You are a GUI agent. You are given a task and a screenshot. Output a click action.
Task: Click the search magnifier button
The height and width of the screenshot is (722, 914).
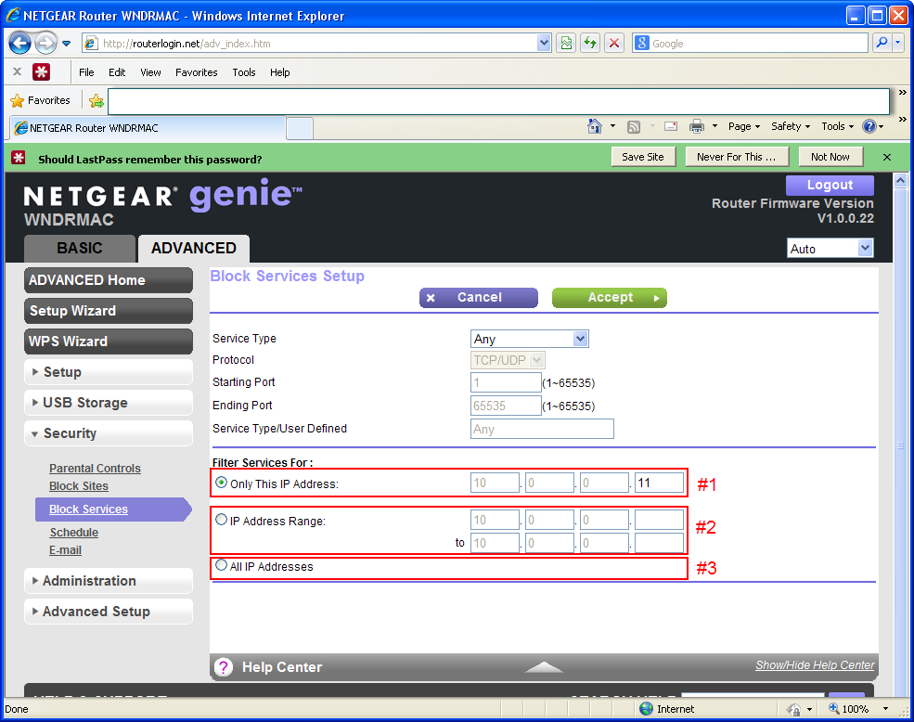(882, 44)
